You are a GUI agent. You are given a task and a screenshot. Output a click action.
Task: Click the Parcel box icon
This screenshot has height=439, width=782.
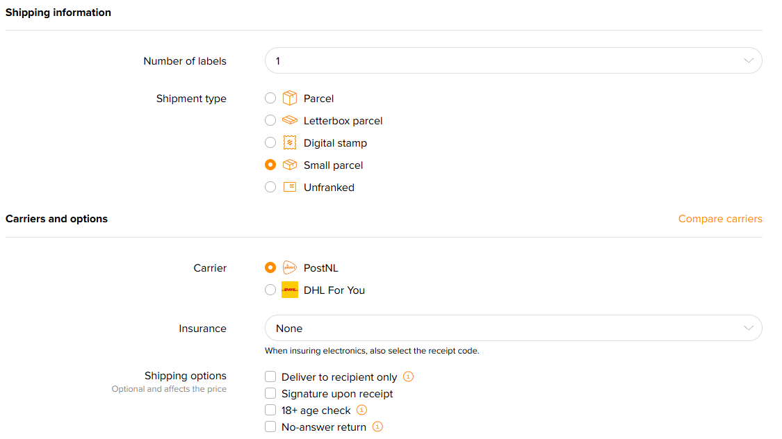(290, 99)
